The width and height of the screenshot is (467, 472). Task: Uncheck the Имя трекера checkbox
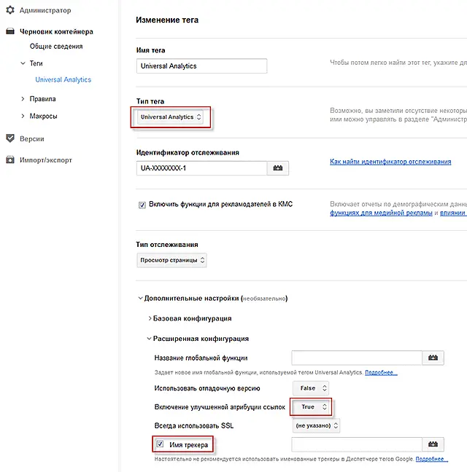[160, 444]
